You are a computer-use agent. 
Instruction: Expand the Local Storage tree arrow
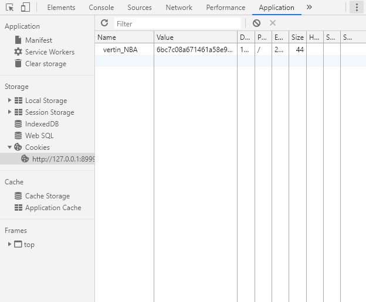[x=9, y=101]
